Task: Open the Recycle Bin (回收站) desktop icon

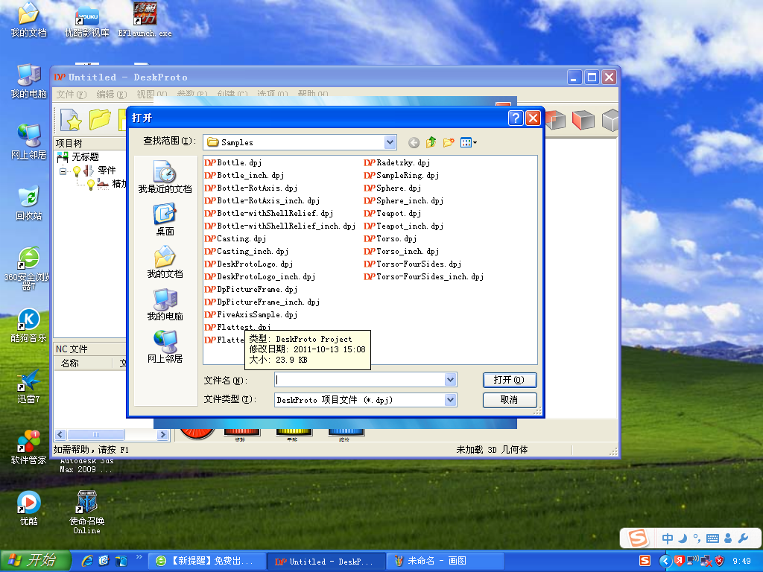Action: tap(29, 203)
